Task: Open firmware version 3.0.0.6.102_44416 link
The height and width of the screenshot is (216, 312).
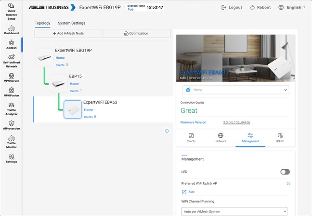Action: (x=236, y=122)
